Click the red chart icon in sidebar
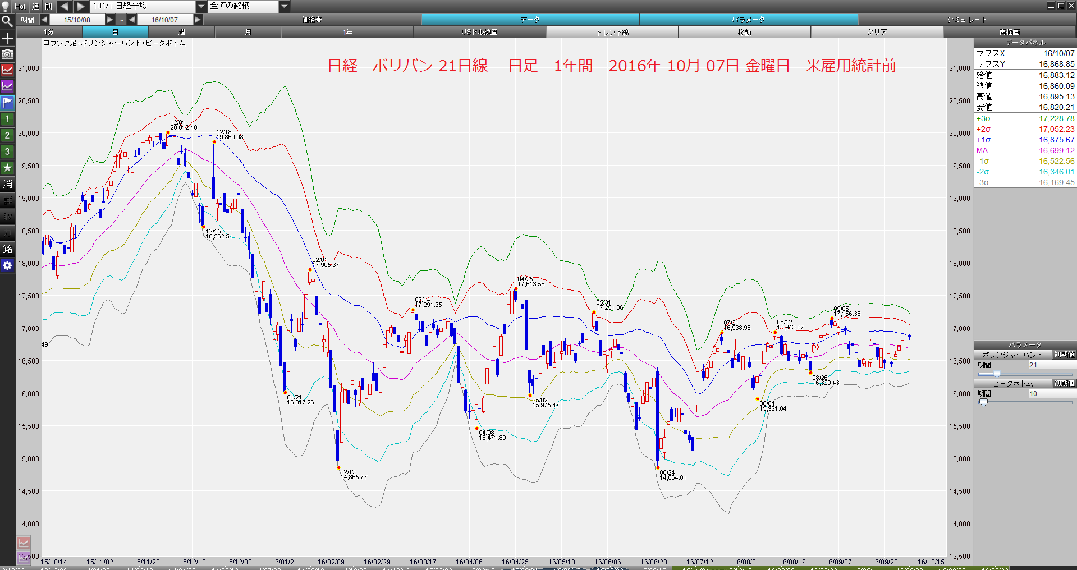 click(x=7, y=70)
